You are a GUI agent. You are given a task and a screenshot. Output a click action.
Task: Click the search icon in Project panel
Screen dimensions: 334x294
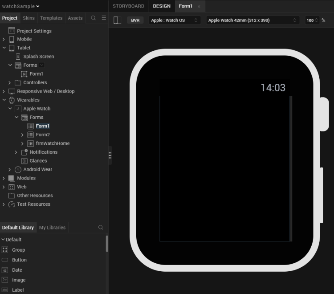point(93,18)
